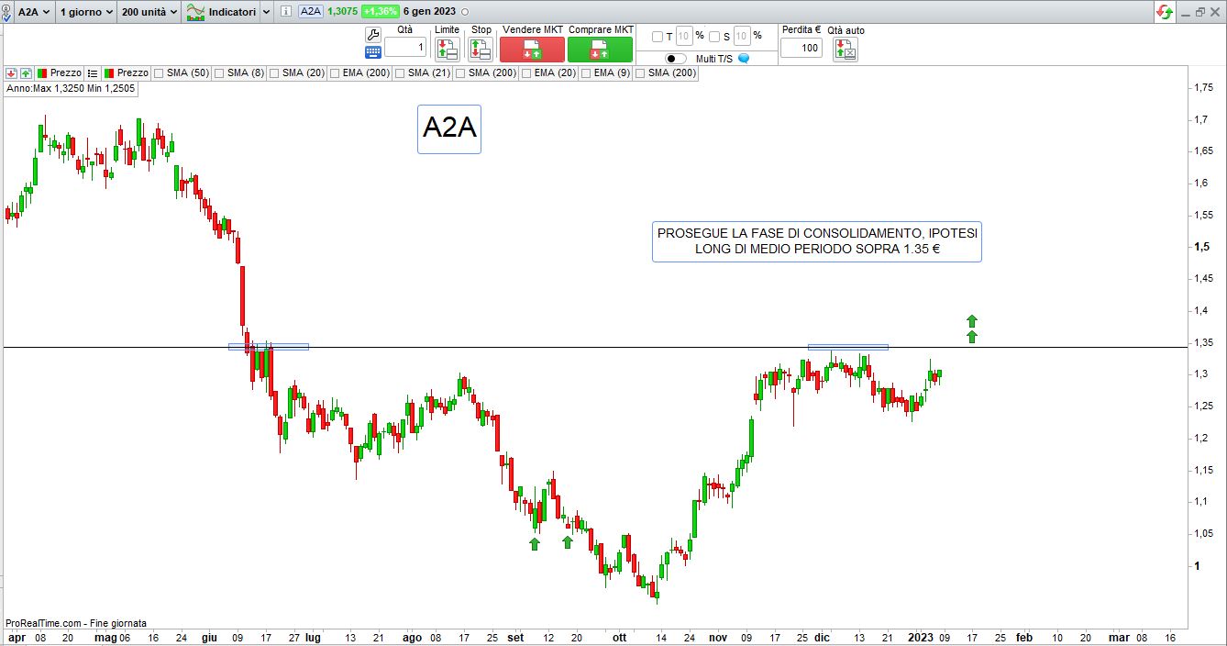This screenshot has height=646, width=1227.
Task: Click the Perdita € input field
Action: pyautogui.click(x=801, y=48)
